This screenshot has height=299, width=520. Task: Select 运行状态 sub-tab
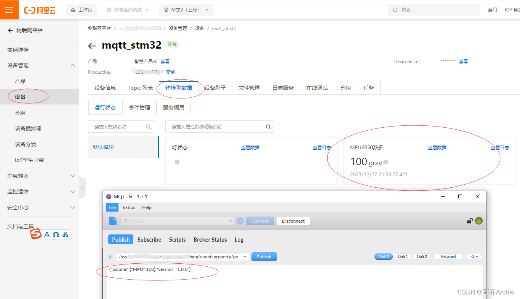tap(105, 108)
